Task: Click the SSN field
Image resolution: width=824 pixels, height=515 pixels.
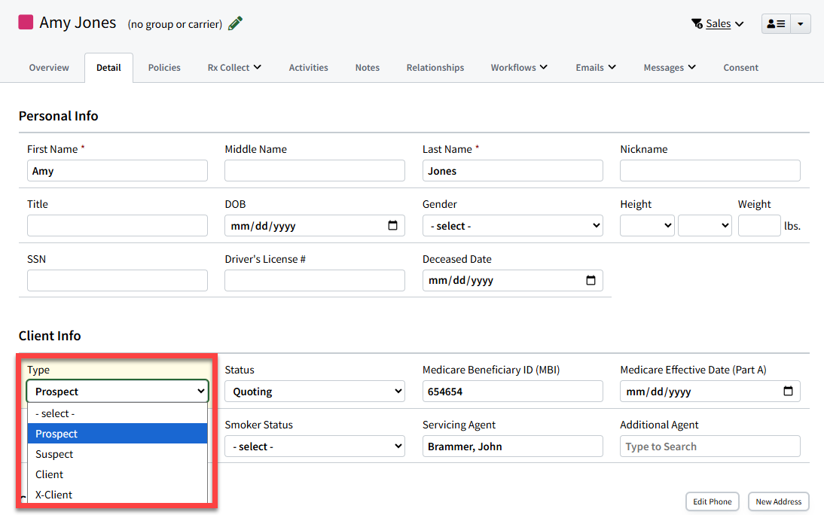Action: coord(117,281)
